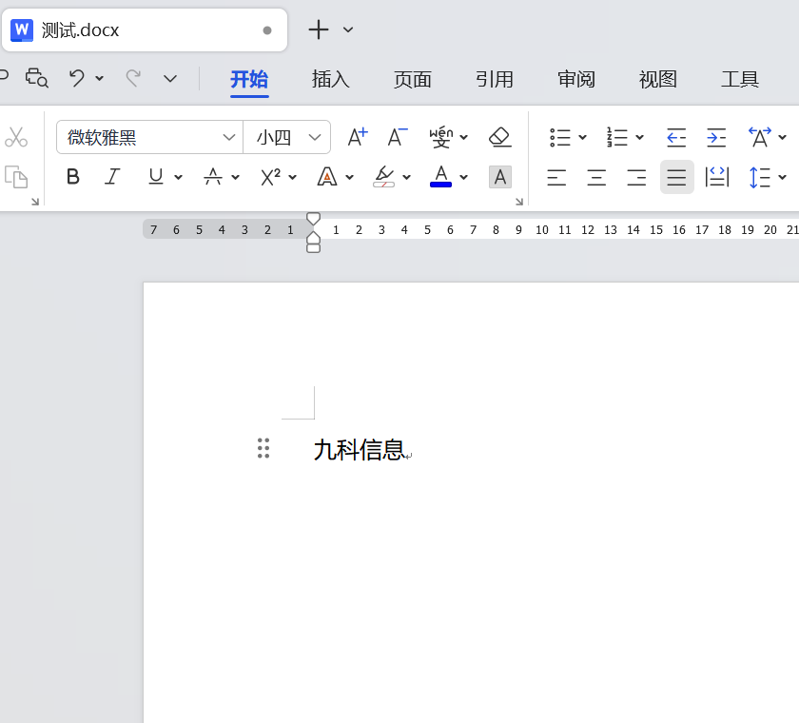799x723 pixels.
Task: Switch to the 插入 tab
Action: (331, 79)
